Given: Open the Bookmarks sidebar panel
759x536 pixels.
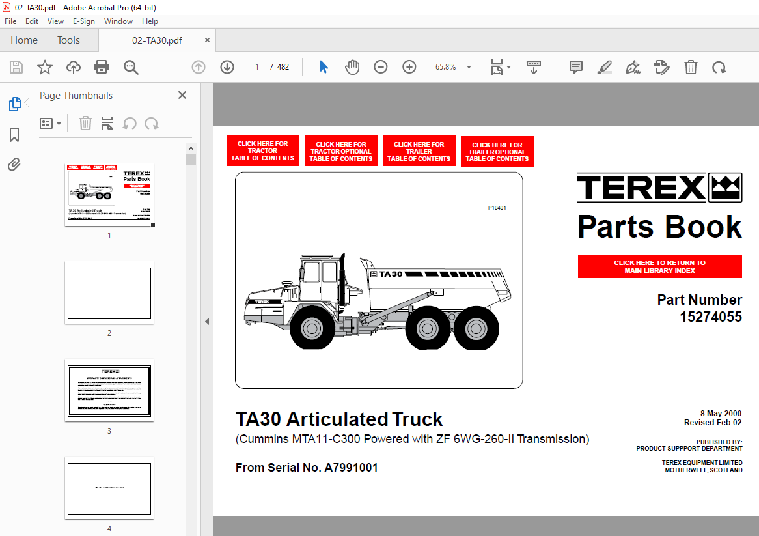Looking at the screenshot, I should (14, 135).
